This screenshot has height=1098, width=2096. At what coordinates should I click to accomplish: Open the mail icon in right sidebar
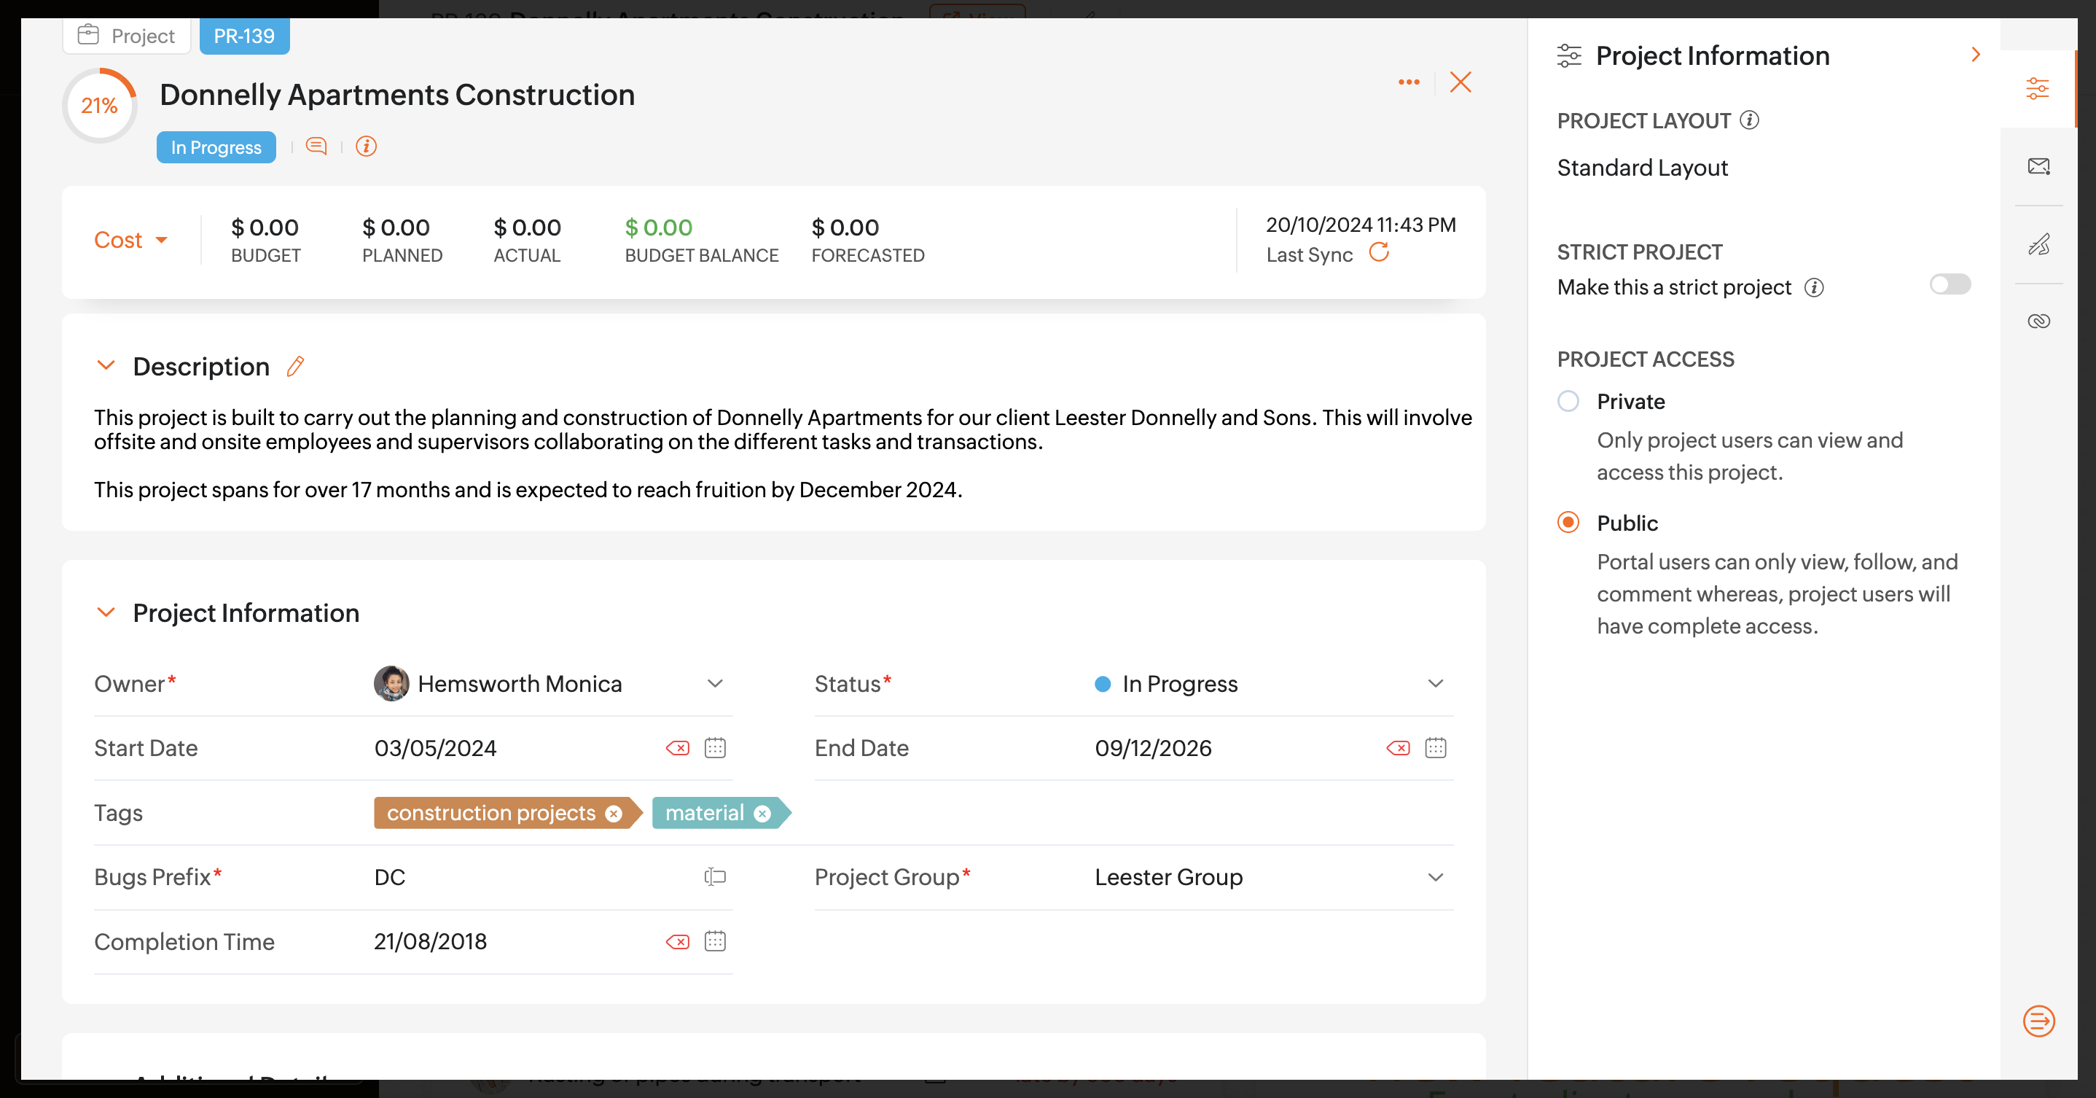tap(2038, 166)
